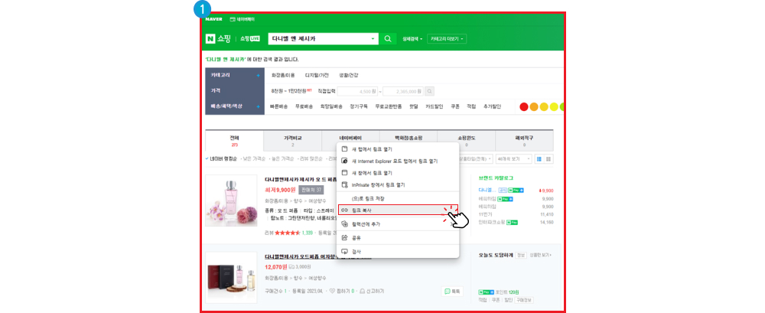The image size is (765, 313).
Task: Select 해외직구 tab
Action: [x=525, y=141]
